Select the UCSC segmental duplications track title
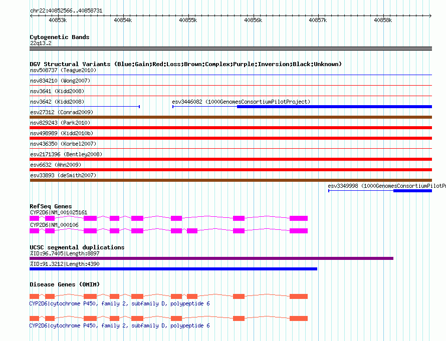This screenshot has height=341, width=446. point(77,247)
